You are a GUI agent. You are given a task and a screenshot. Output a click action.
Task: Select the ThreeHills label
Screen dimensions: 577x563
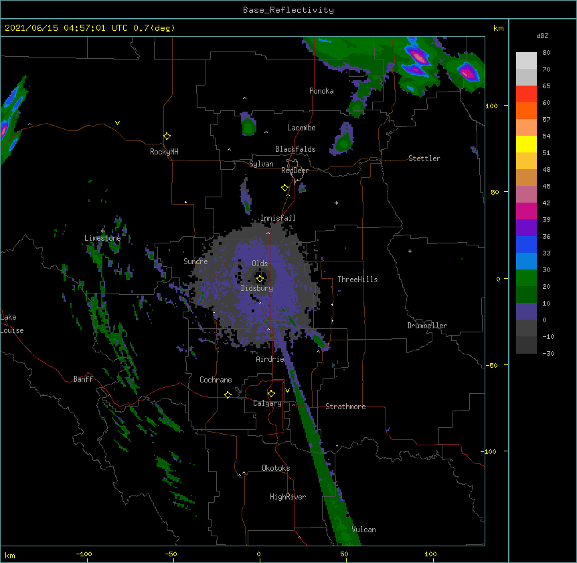tap(357, 279)
